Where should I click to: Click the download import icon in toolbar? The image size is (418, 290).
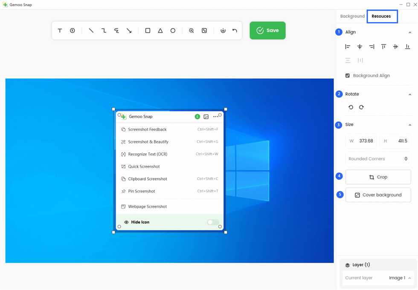pos(223,31)
